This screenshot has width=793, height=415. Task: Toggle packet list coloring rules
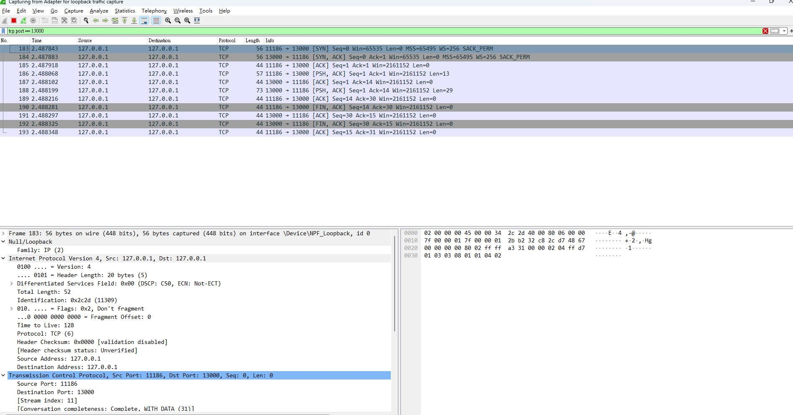click(x=156, y=20)
